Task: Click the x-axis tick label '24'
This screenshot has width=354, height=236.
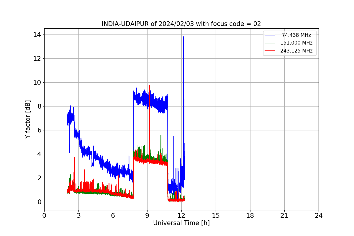Action: click(x=319, y=216)
